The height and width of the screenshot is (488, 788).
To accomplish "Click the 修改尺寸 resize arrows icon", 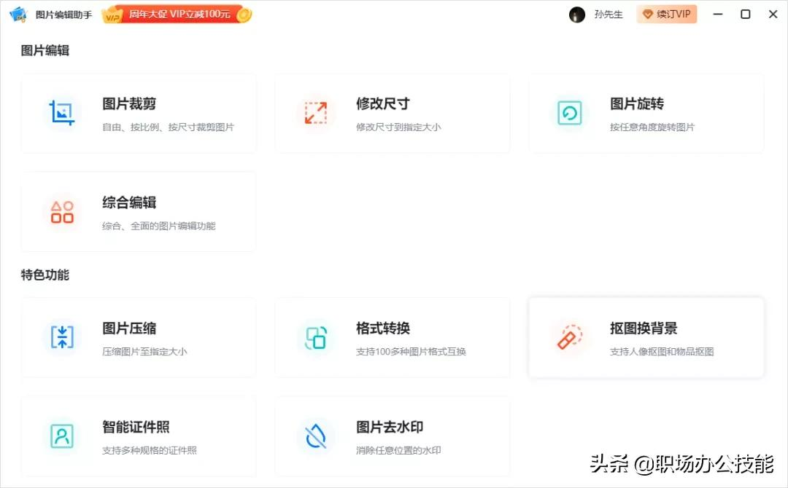I will tap(315, 113).
